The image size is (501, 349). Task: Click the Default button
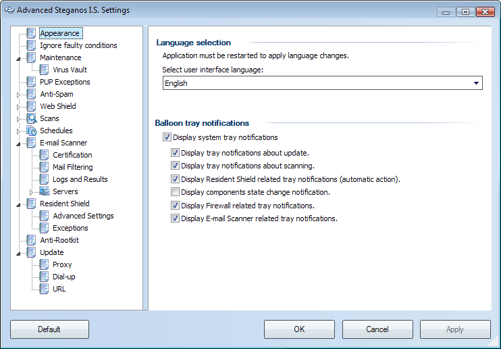pos(49,329)
